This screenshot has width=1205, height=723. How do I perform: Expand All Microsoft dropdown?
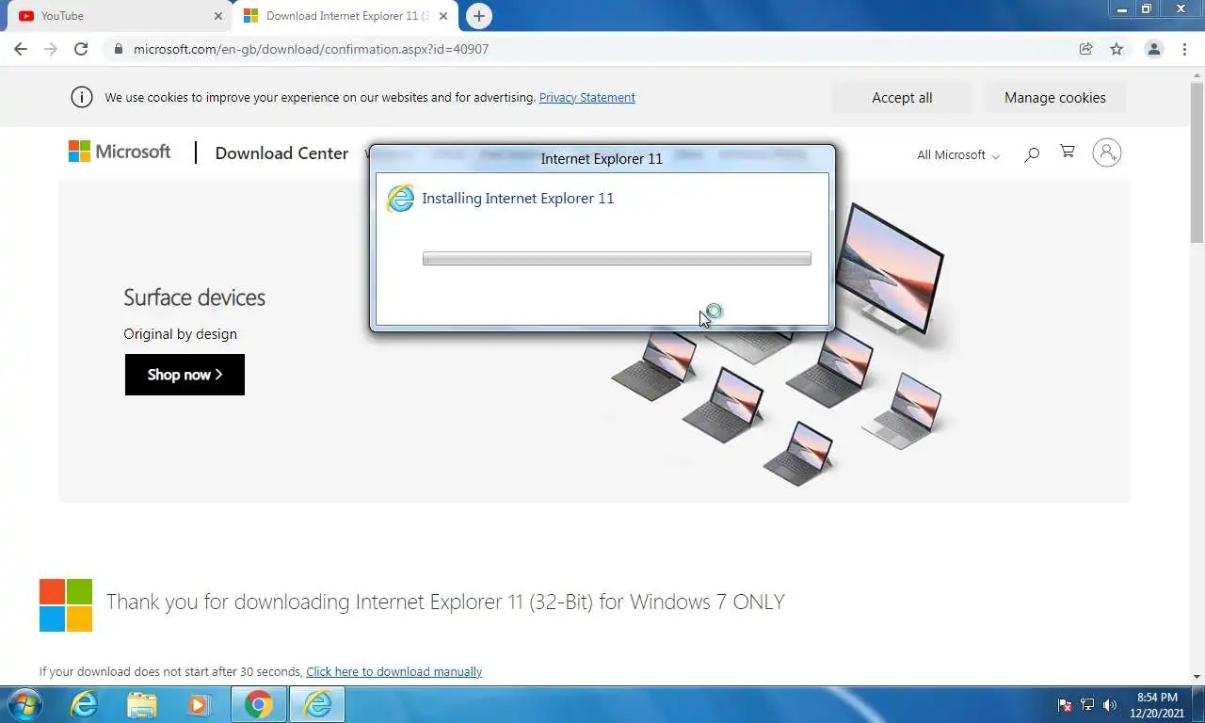[x=958, y=154]
